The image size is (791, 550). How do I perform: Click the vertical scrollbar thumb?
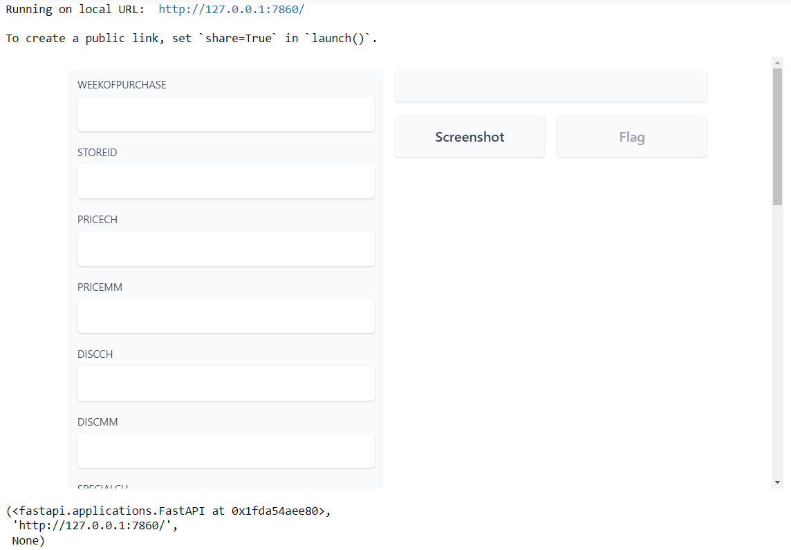[777, 137]
